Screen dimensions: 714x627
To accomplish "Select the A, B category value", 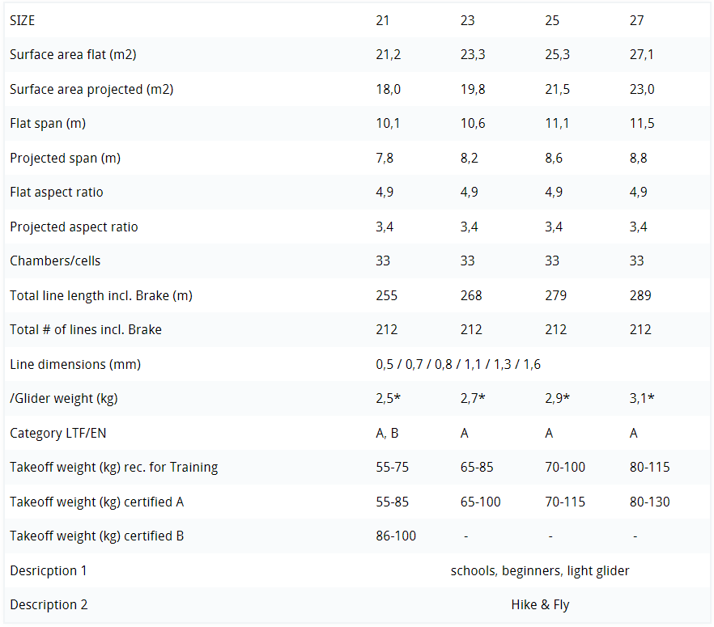I will coord(387,433).
